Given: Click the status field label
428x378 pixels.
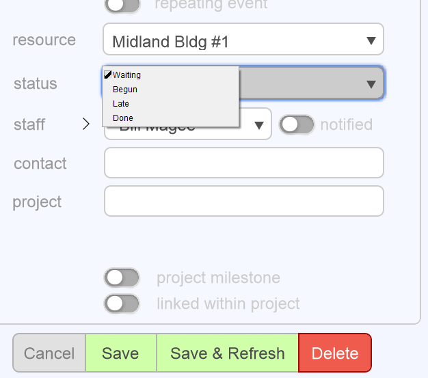Looking at the screenshot, I should pyautogui.click(x=36, y=83).
